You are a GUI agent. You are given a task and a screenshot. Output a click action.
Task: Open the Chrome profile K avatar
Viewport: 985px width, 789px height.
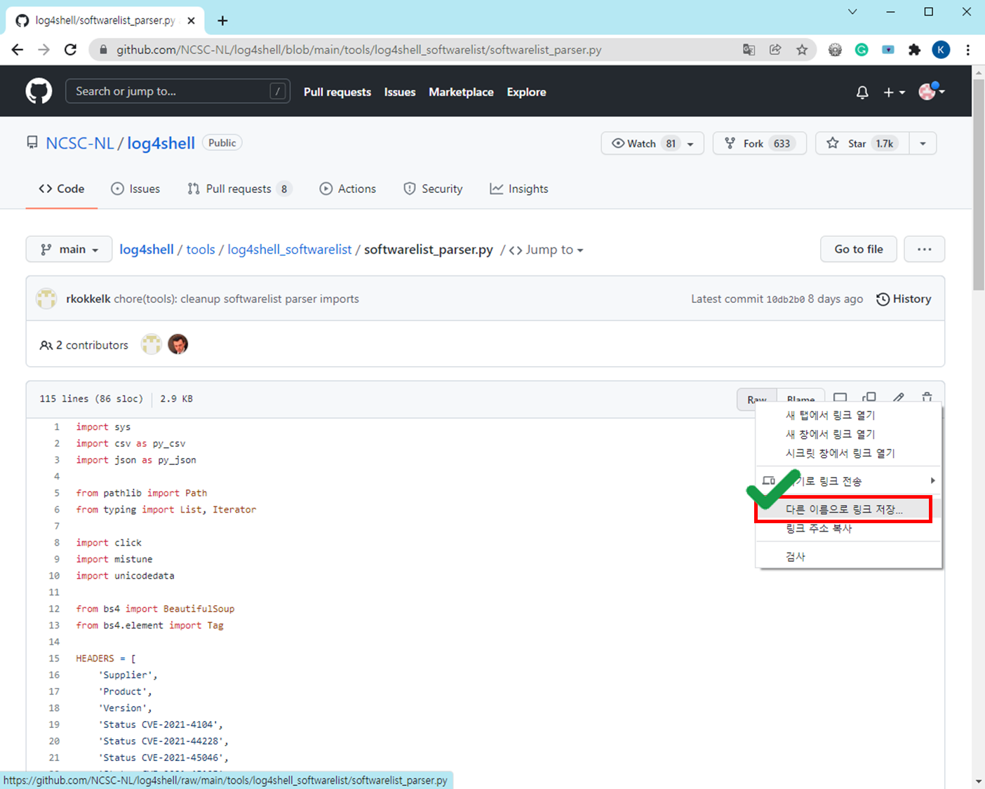(941, 49)
